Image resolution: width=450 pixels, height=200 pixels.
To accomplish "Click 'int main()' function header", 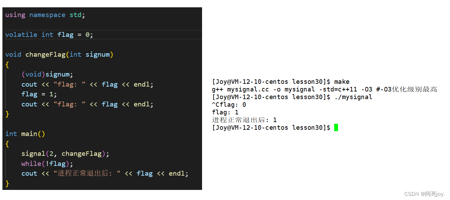I will (x=25, y=134).
